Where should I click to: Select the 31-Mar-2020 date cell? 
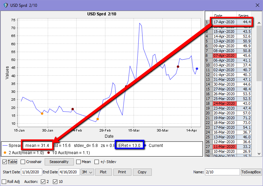tap(225, 79)
